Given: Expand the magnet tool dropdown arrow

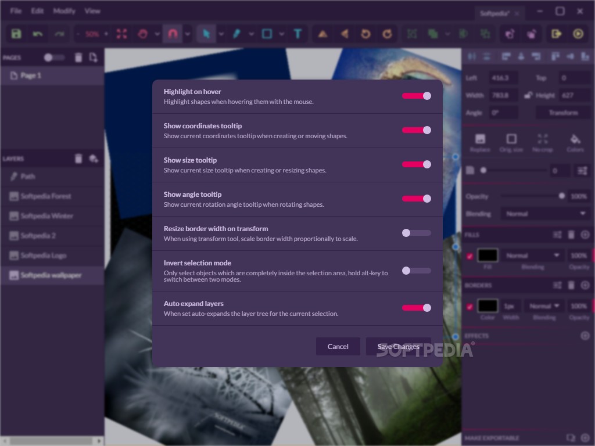Looking at the screenshot, I should coord(188,34).
